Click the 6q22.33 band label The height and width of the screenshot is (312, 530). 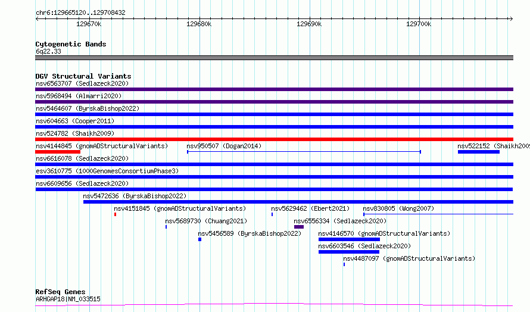48,51
